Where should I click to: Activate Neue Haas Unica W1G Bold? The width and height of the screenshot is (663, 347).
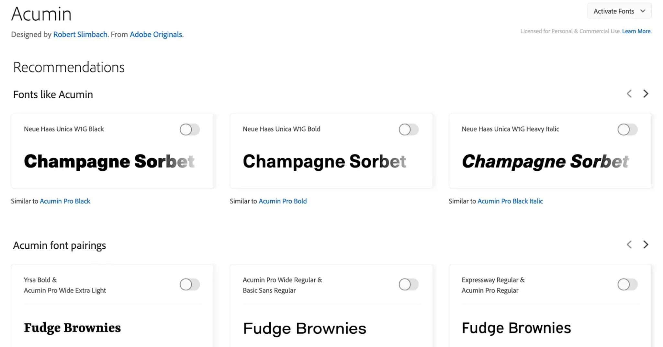[408, 129]
